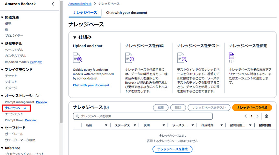The width and height of the screenshot is (279, 155).
Task: Open Prompt management in the sidebar
Action: [x=19, y=102]
